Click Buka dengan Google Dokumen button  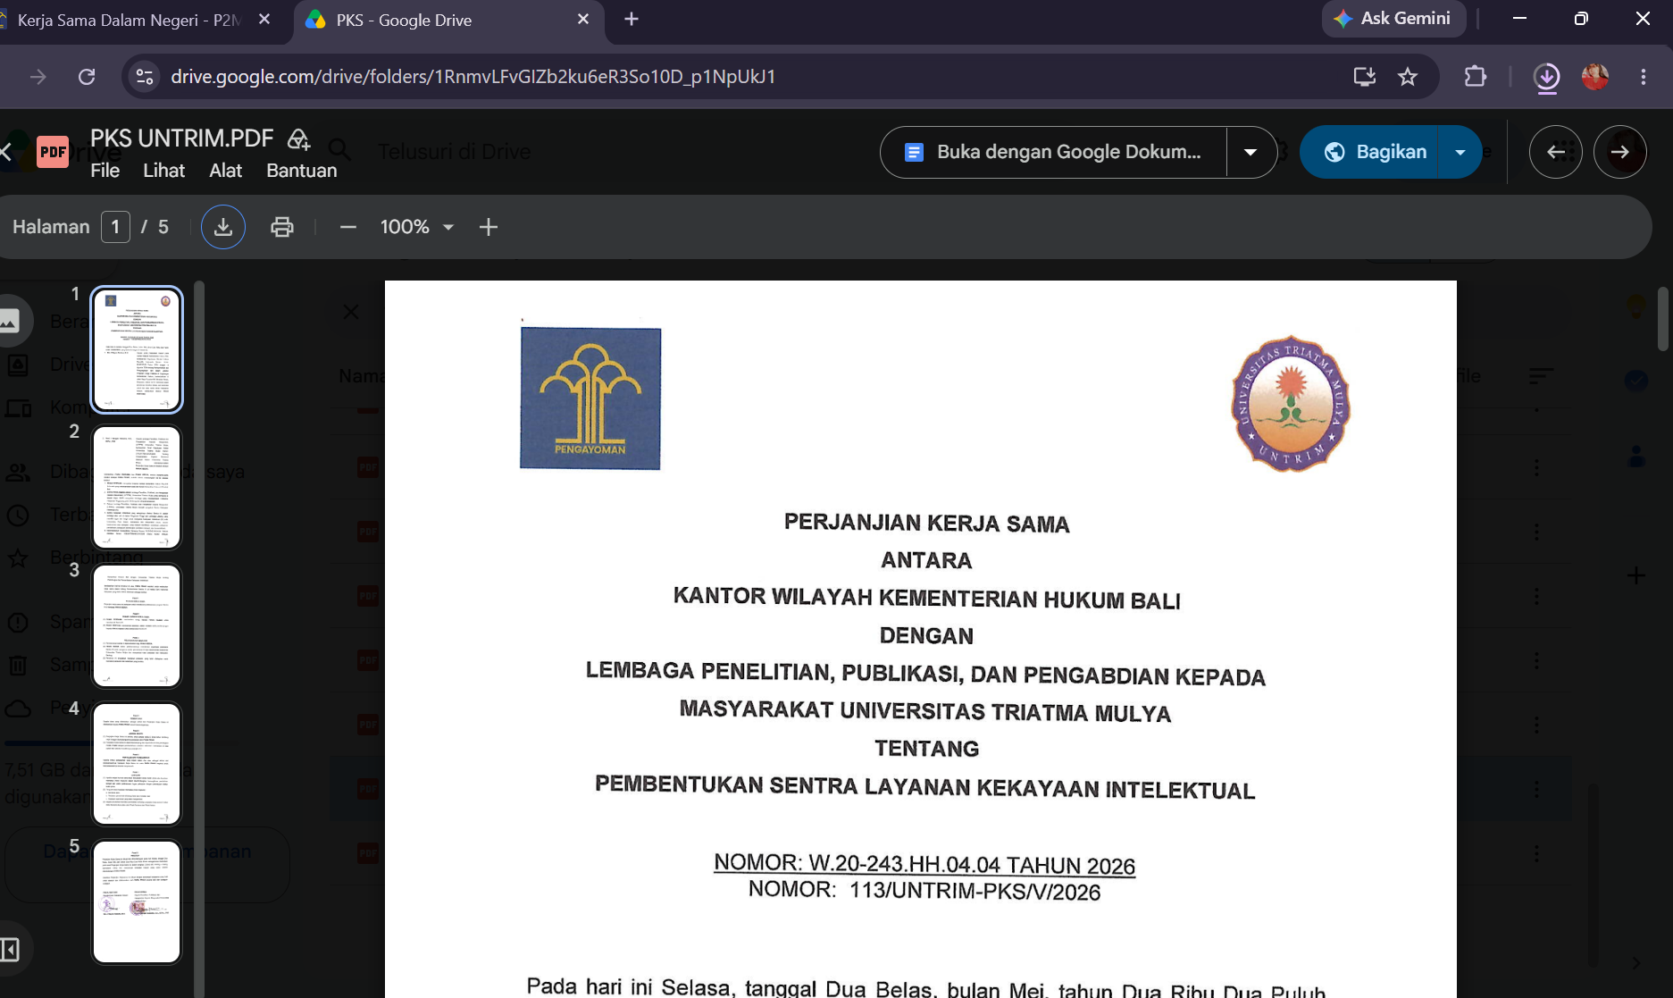1054,152
